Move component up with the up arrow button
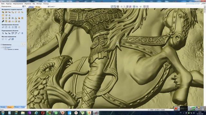This screenshot has height=115, width=206. tap(22, 45)
